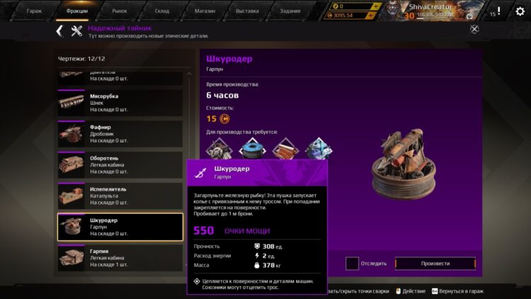Select the blue wire coil resource icon
This screenshot has height=299, width=531.
pos(252,149)
